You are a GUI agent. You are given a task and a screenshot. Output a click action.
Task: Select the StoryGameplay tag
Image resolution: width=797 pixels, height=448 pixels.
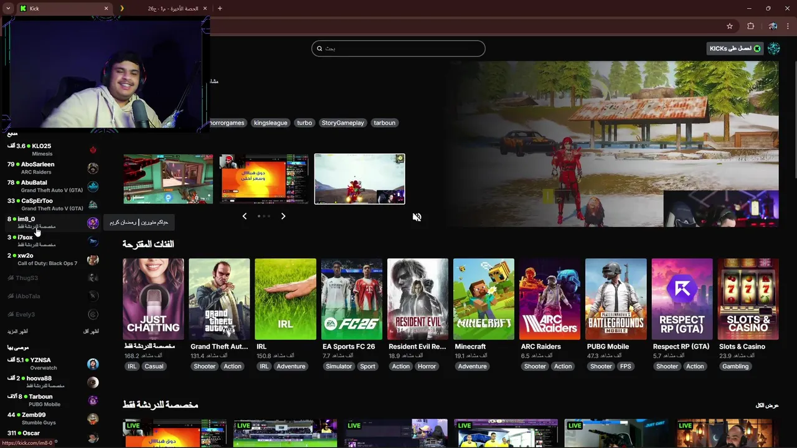342,123
